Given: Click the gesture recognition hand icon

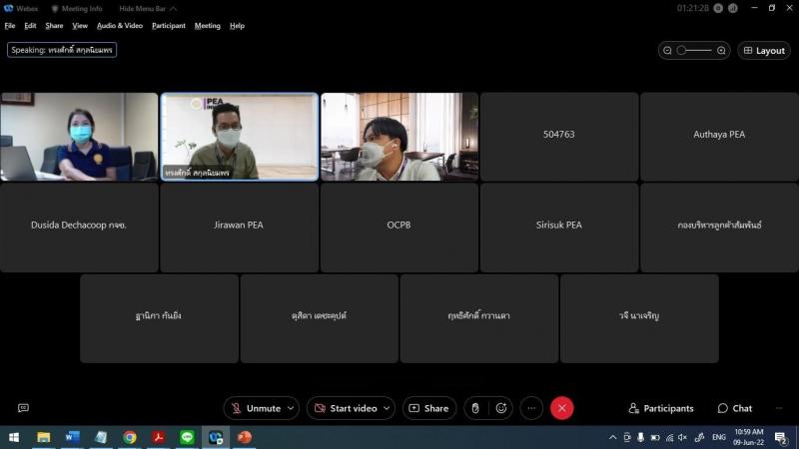Looking at the screenshot, I should click(x=475, y=408).
